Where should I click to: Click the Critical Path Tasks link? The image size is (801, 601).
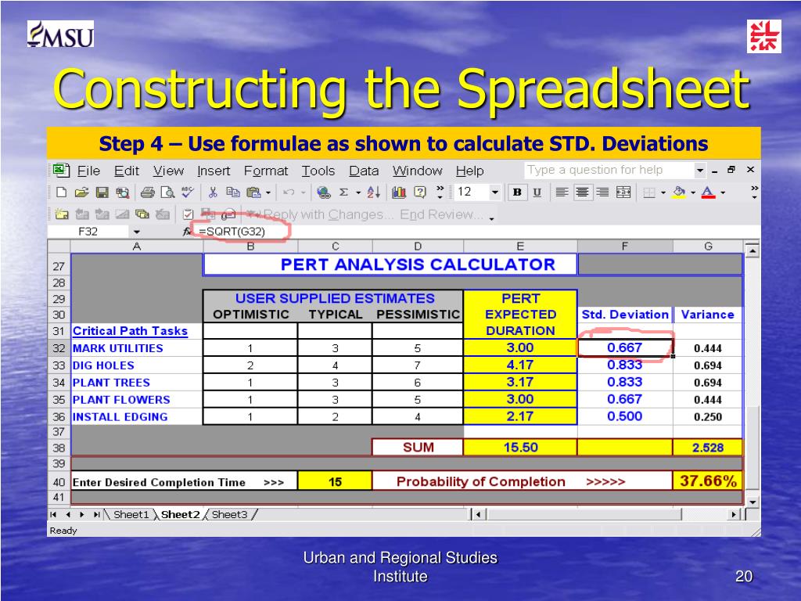[x=130, y=331]
